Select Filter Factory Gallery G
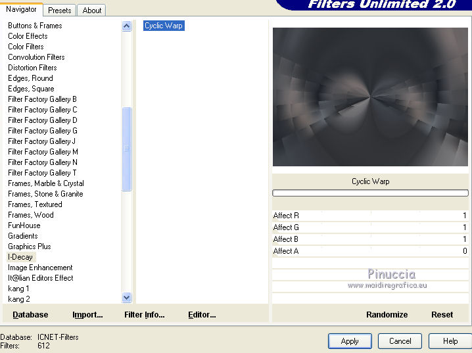 click(43, 131)
